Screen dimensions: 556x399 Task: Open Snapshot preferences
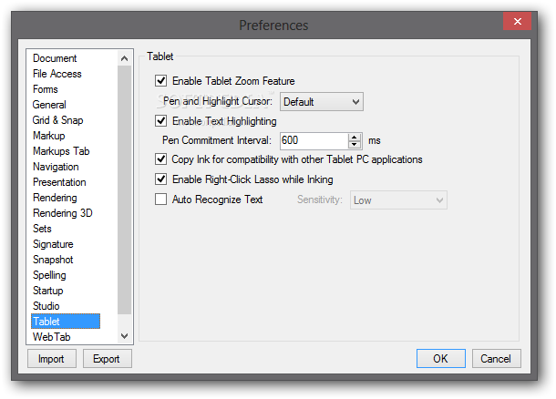(53, 260)
